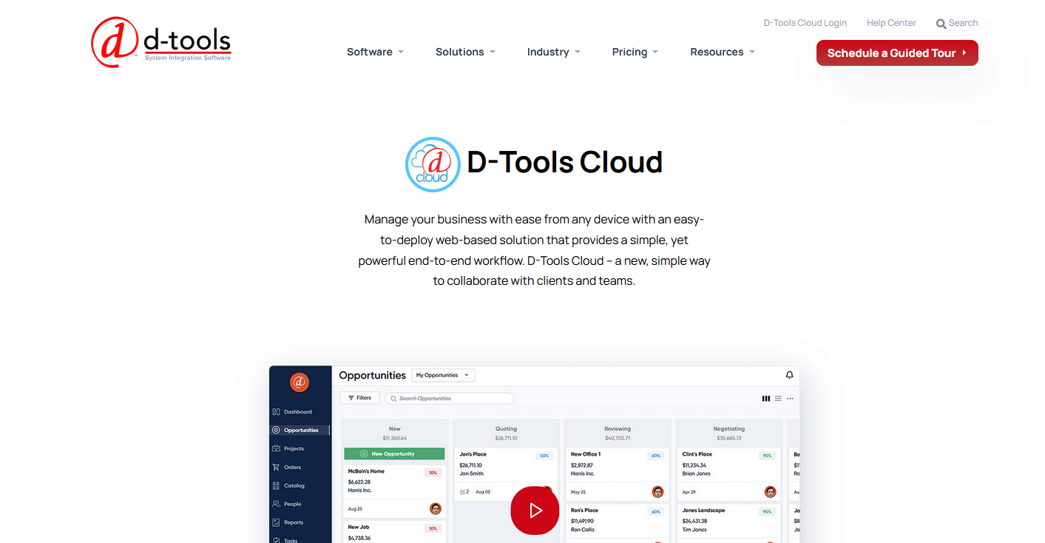1045x543 pixels.
Task: Click the 'Clint's Place' card title
Action: (x=697, y=454)
